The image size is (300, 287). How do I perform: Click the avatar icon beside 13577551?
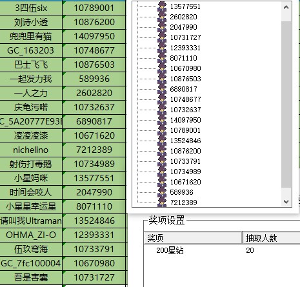tap(162, 6)
